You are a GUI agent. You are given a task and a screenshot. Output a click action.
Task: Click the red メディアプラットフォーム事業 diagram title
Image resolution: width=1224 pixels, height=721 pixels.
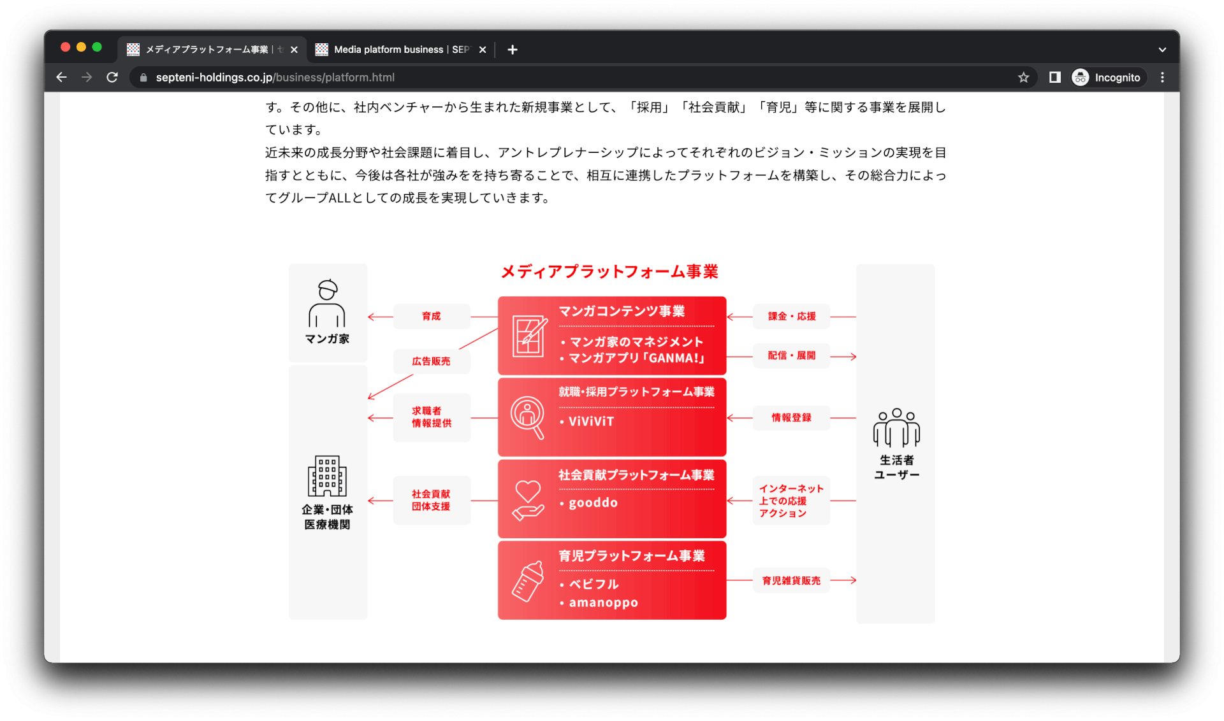[x=609, y=271]
